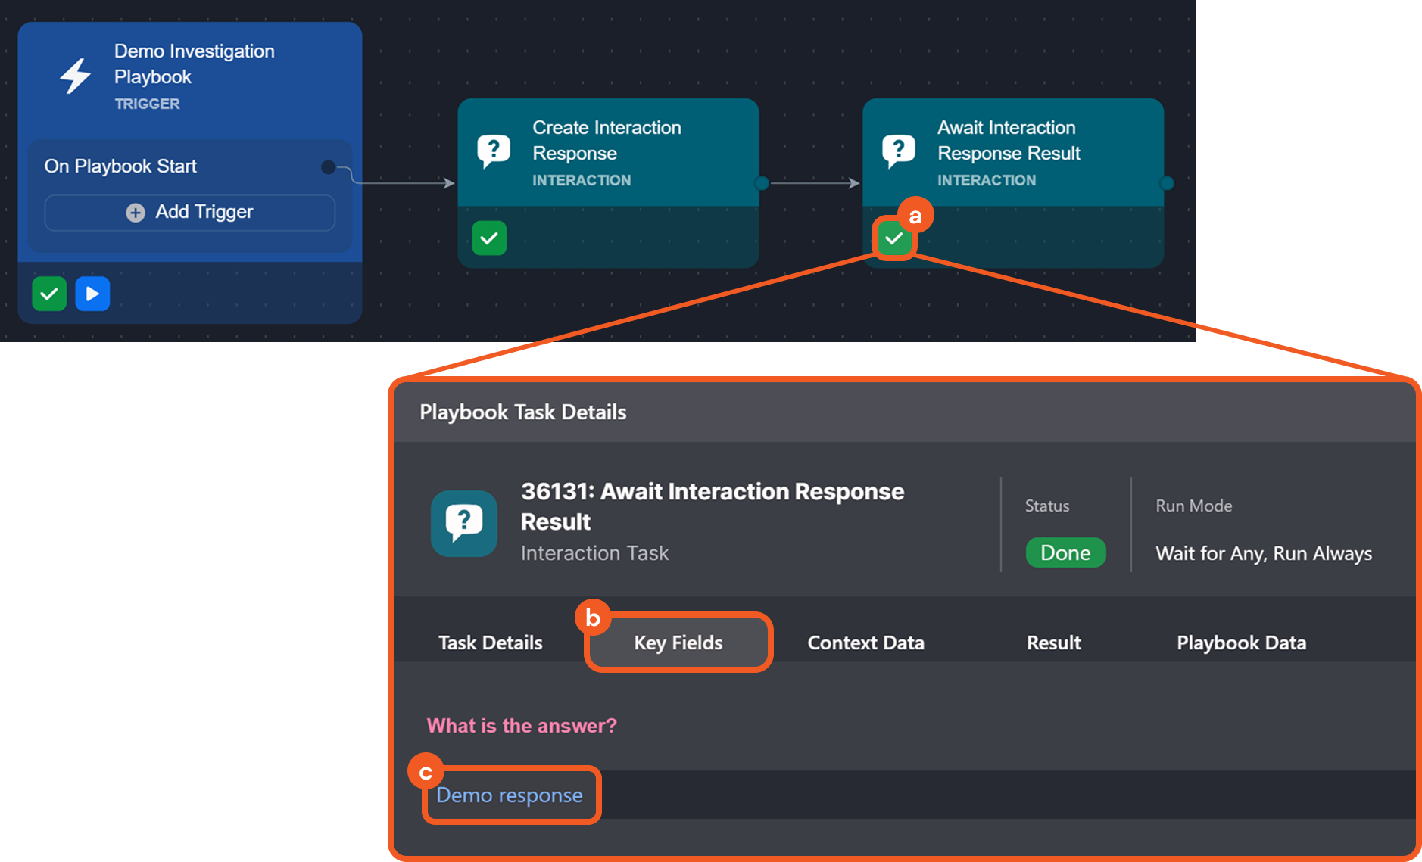
Task: Click the Demo response value
Action: (510, 795)
